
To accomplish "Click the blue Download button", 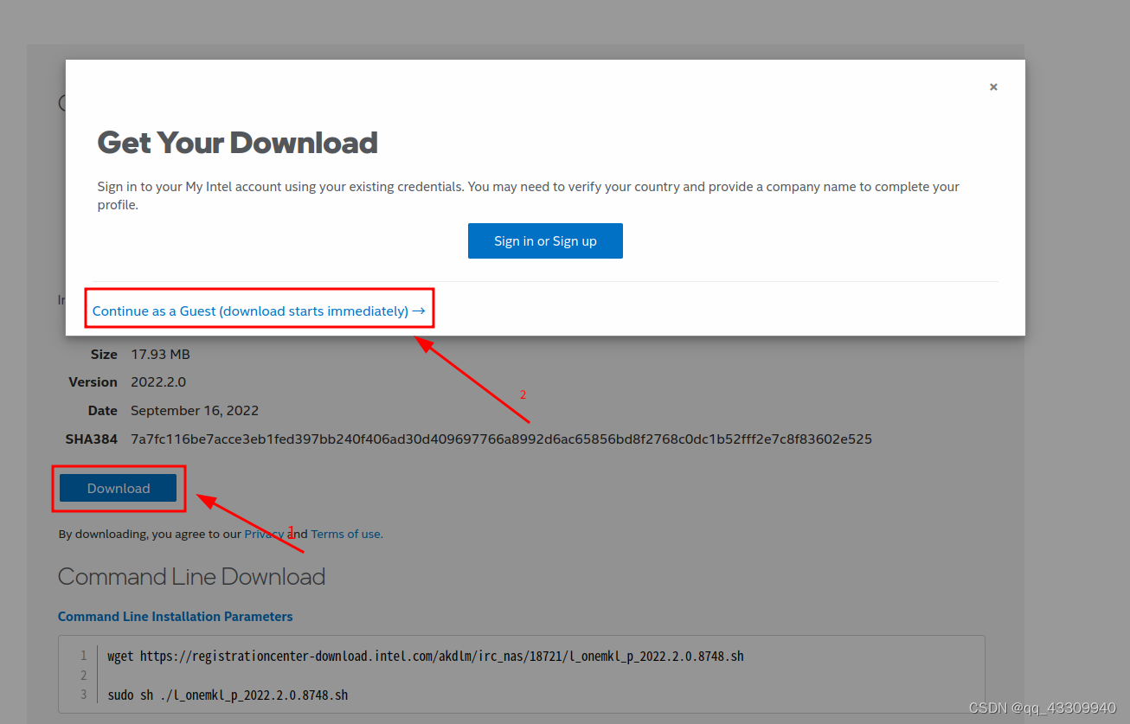I will [x=119, y=488].
